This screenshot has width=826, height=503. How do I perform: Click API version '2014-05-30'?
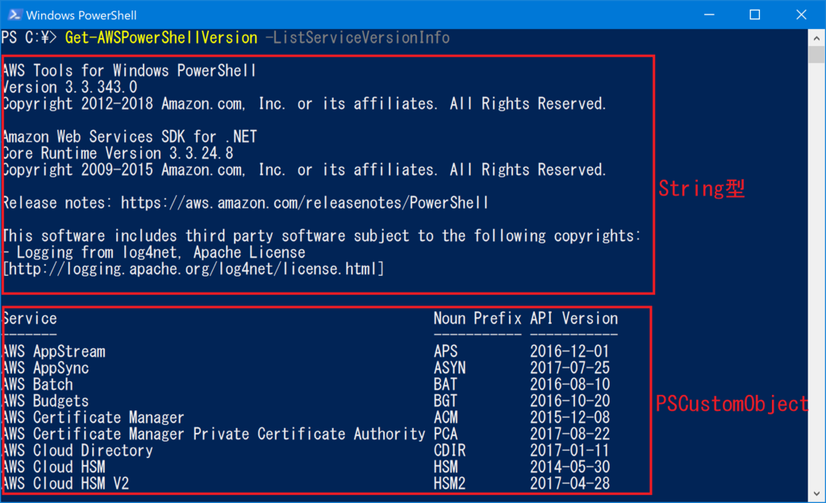click(569, 467)
